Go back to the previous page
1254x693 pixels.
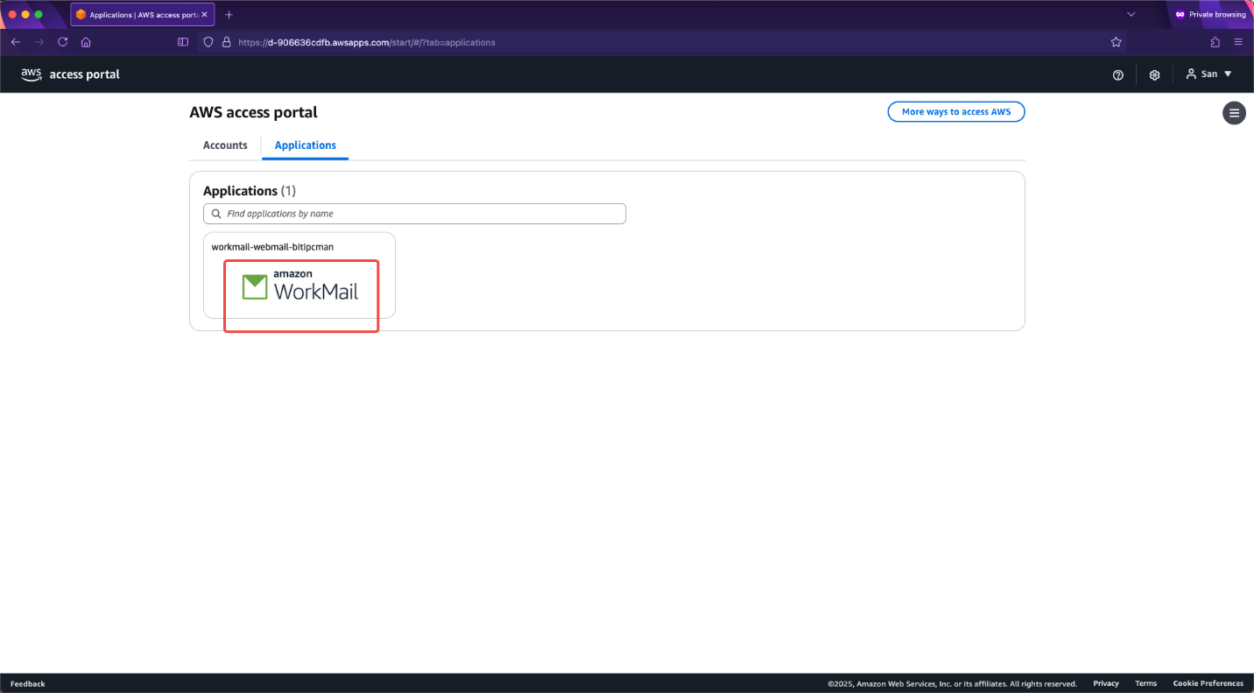16,42
